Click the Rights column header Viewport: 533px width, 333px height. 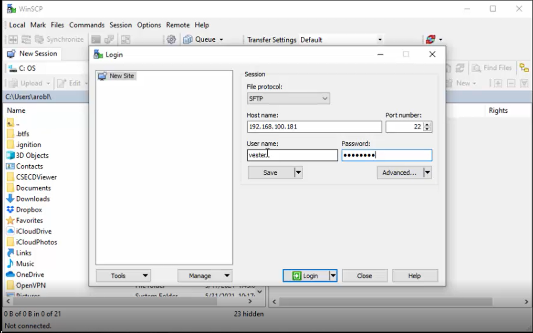[x=498, y=111]
